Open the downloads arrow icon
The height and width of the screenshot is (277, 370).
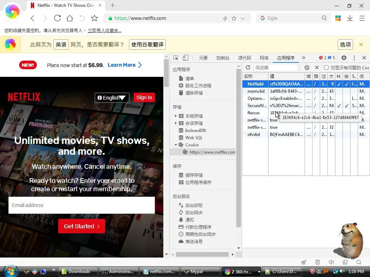350,18
